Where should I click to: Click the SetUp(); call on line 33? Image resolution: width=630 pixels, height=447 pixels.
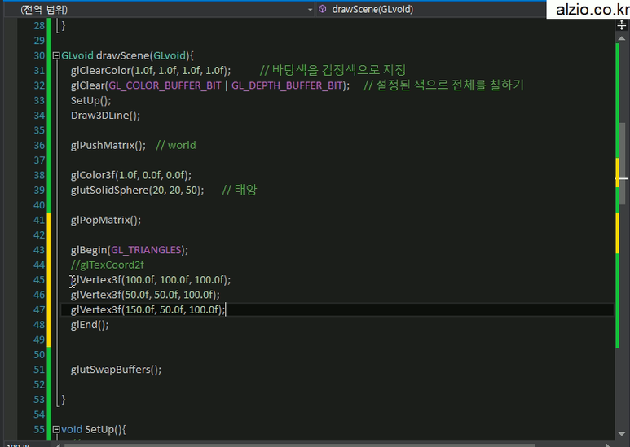point(90,100)
